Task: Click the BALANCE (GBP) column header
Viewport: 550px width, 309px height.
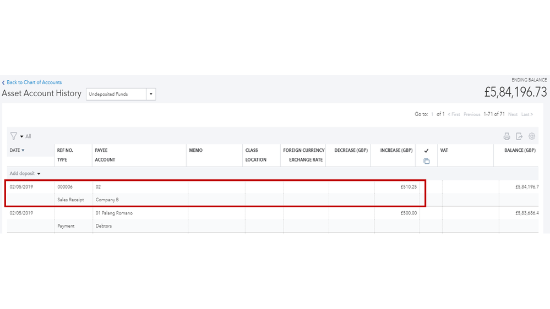Action: pyautogui.click(x=520, y=150)
